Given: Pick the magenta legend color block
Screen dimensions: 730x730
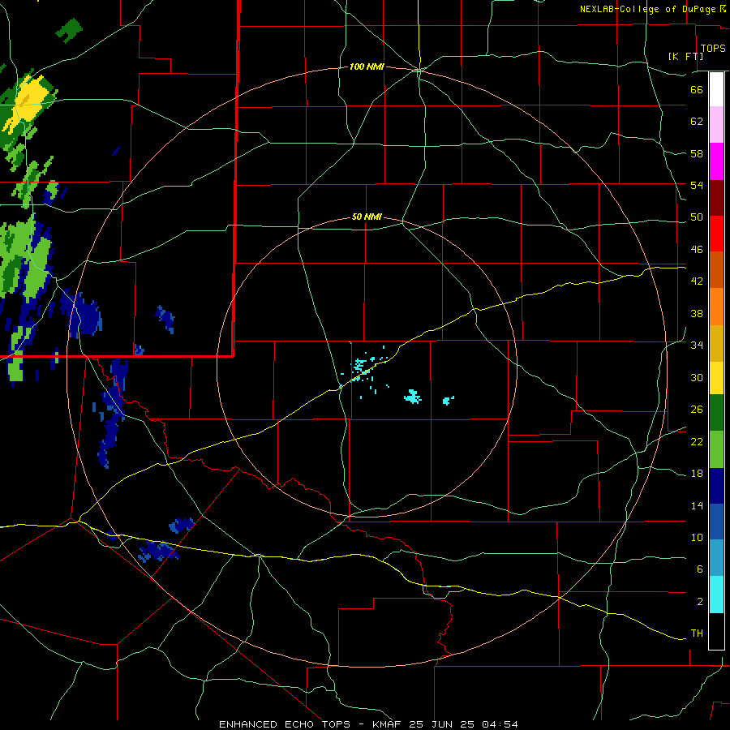Looking at the screenshot, I should click(716, 161).
